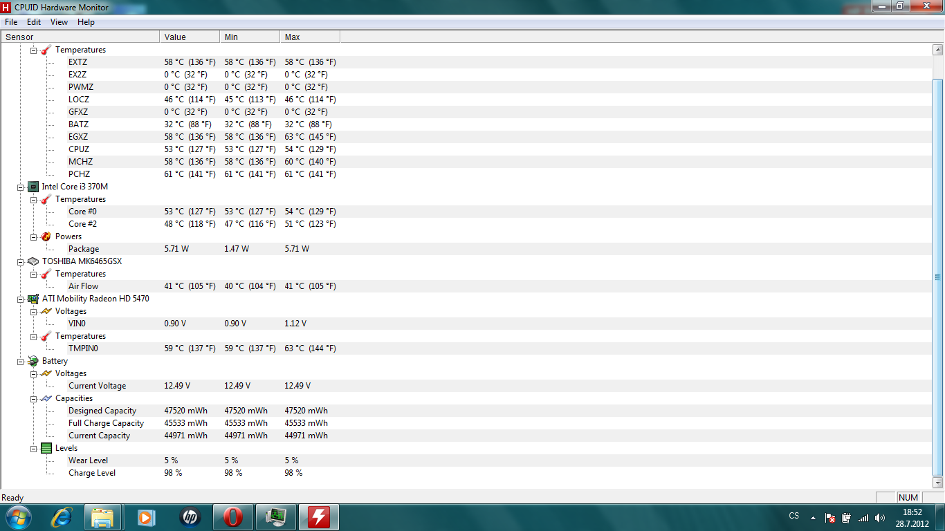Click the Capacities graph icon
The height and width of the screenshot is (531, 945).
(46, 398)
